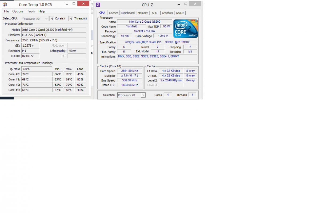This screenshot has width=320, height=213.
Task: Open the File menu in Core Temp
Action: pos(6,11)
